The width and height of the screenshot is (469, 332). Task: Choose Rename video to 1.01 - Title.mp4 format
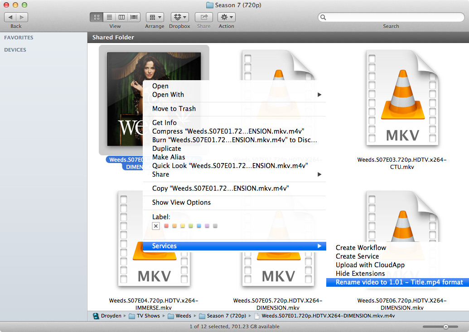(x=397, y=282)
